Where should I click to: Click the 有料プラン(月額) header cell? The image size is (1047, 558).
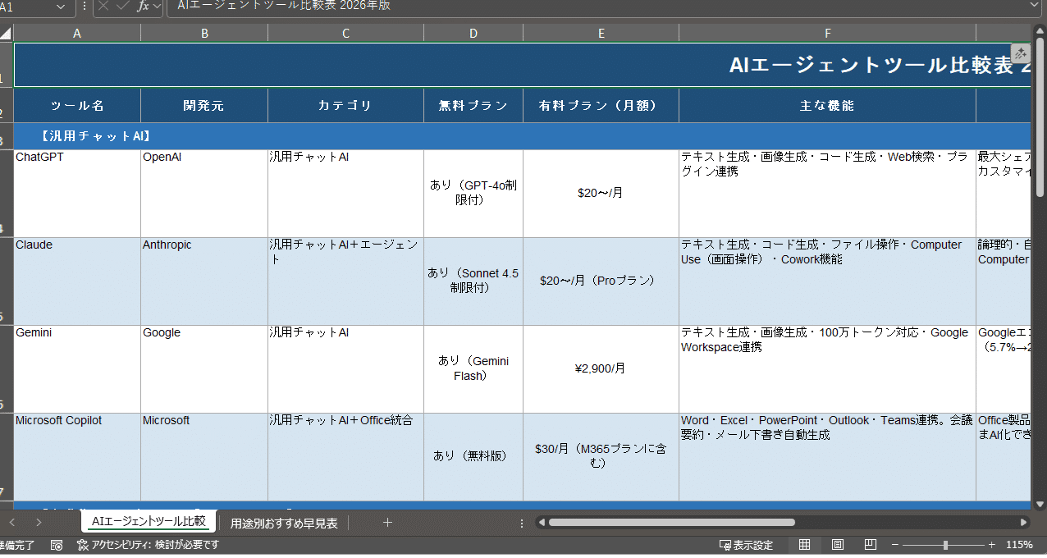point(601,106)
